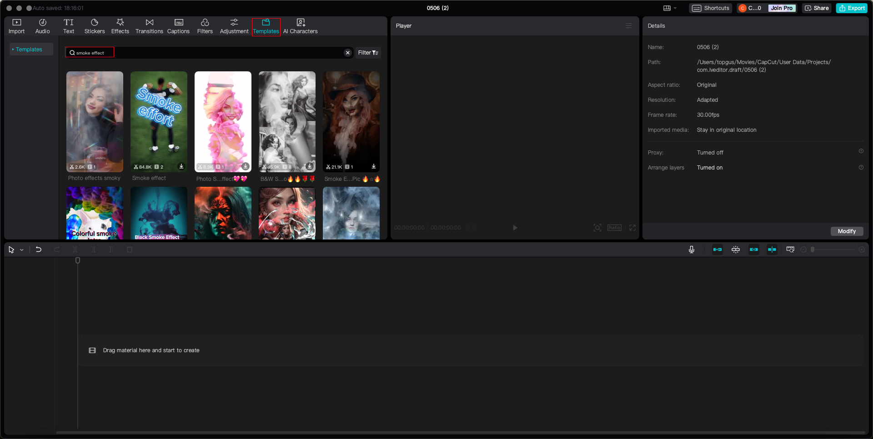Select the Colorful smoke template

tap(95, 213)
